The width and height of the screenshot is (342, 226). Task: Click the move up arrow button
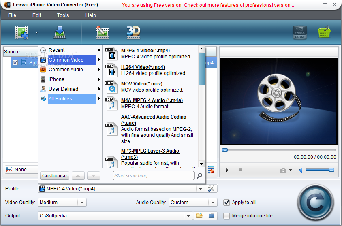tap(78, 176)
